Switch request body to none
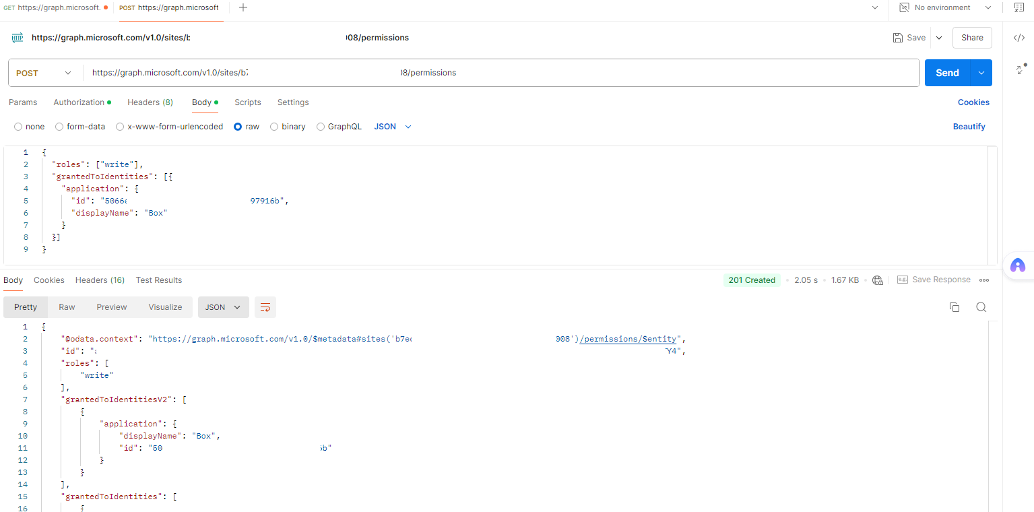 pos(19,126)
